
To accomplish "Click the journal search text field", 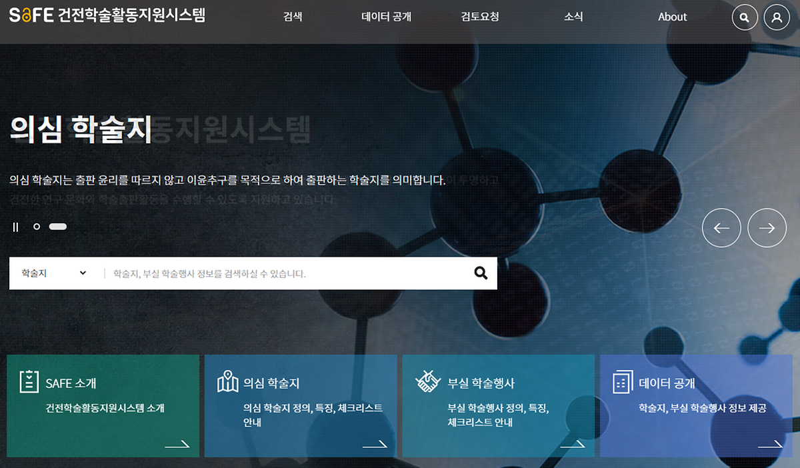I will [287, 273].
